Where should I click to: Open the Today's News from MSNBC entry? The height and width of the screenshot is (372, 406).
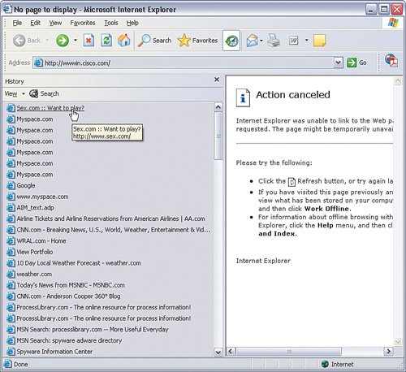point(71,285)
